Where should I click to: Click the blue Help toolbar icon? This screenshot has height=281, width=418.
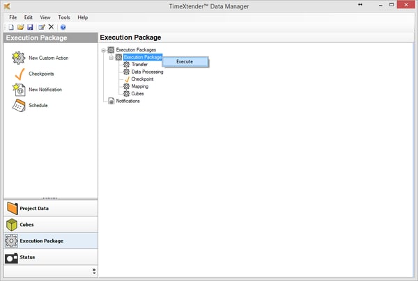[x=63, y=27]
